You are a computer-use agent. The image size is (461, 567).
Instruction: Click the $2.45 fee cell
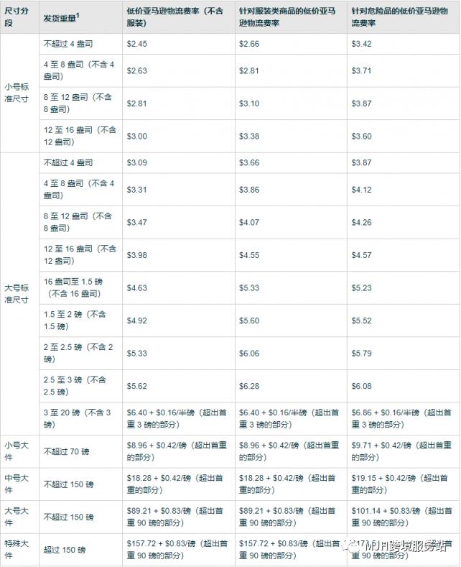[137, 44]
